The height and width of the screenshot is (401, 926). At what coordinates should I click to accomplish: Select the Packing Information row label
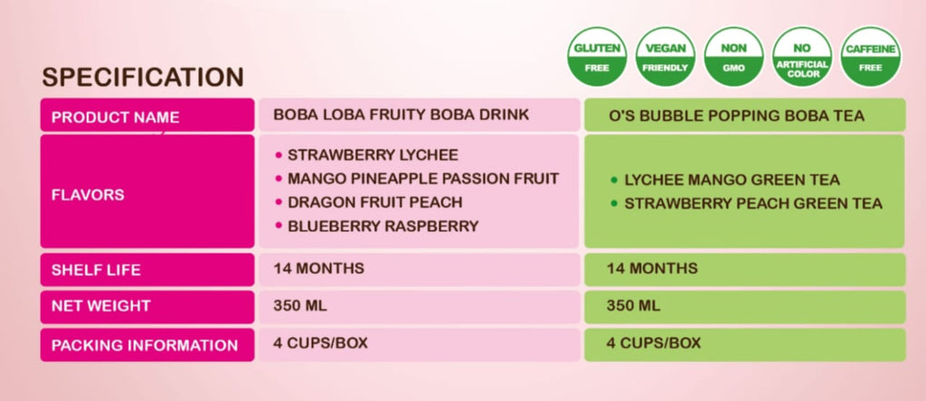[145, 345]
